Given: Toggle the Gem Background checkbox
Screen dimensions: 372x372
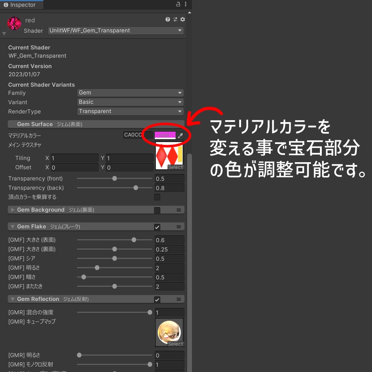Looking at the screenshot, I should [x=157, y=210].
